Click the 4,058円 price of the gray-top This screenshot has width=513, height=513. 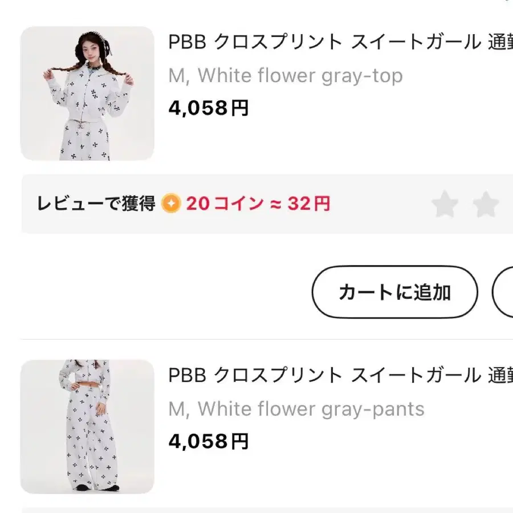[209, 108]
